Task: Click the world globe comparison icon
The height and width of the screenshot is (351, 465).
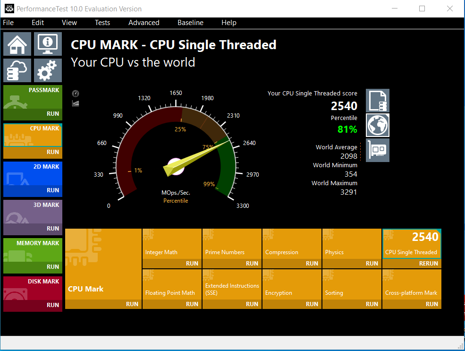Action: pyautogui.click(x=378, y=125)
